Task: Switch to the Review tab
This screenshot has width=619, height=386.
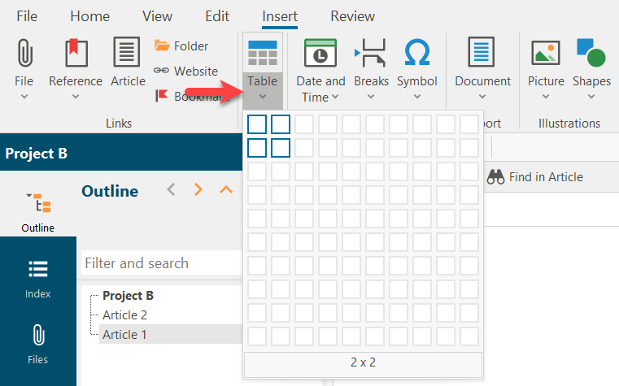Action: 352,16
